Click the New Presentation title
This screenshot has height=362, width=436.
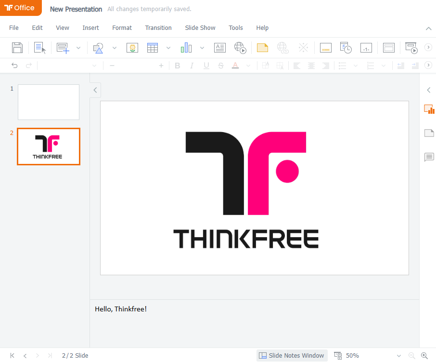[76, 9]
